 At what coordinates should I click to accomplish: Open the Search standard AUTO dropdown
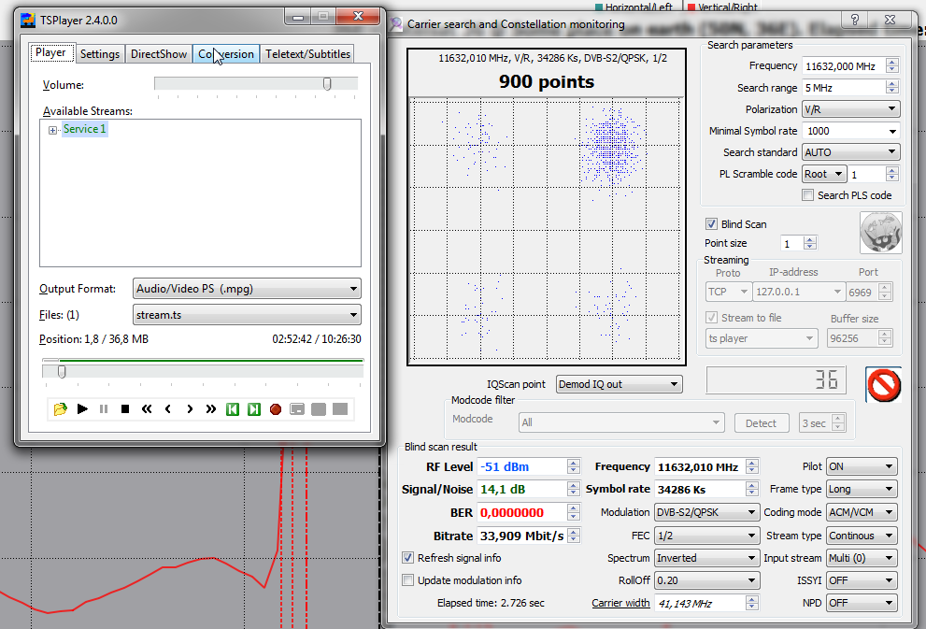850,152
